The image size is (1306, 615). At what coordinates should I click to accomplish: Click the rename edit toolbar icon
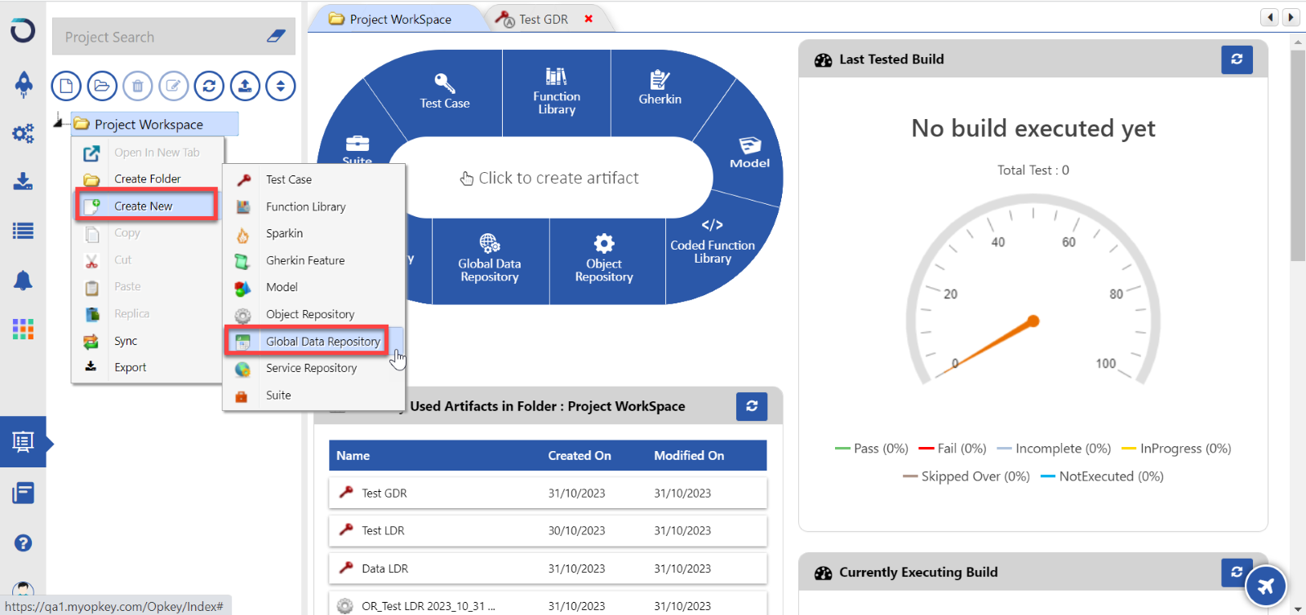click(x=173, y=86)
